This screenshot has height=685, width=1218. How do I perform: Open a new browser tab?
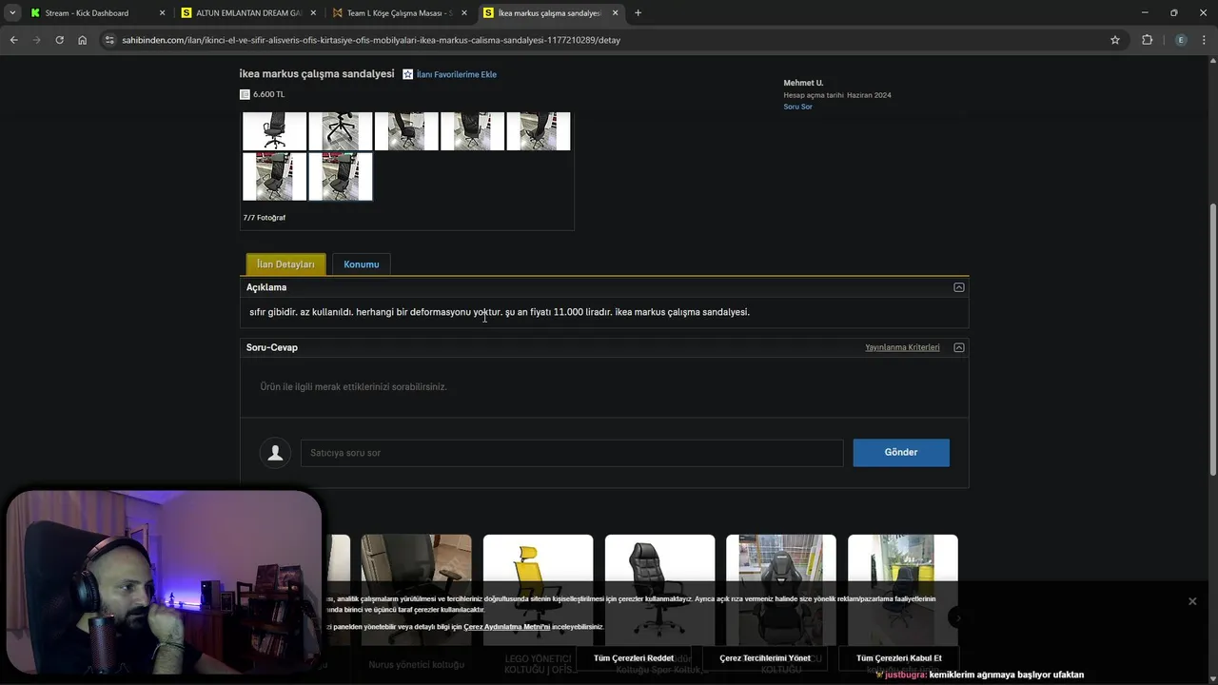point(638,13)
